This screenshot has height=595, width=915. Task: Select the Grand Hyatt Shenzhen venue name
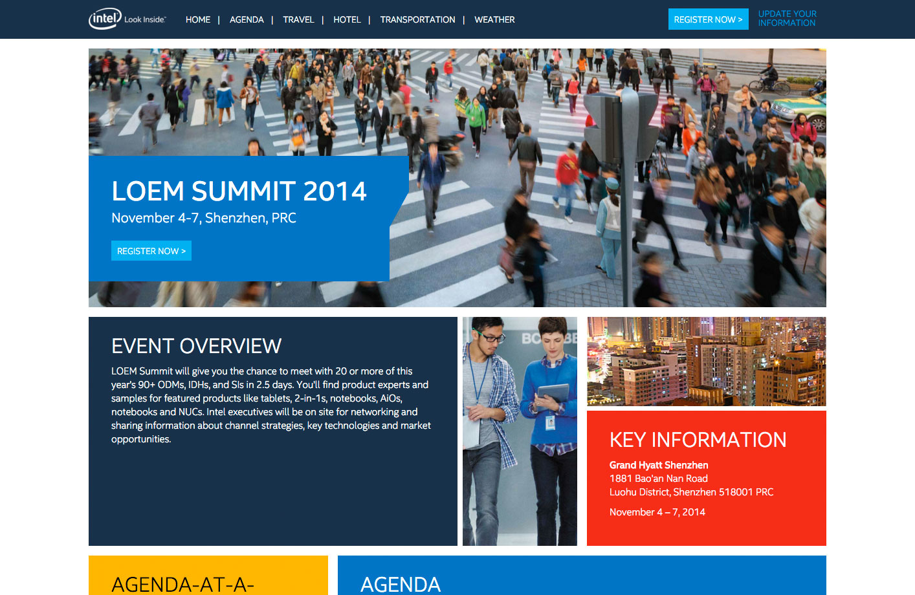click(658, 465)
